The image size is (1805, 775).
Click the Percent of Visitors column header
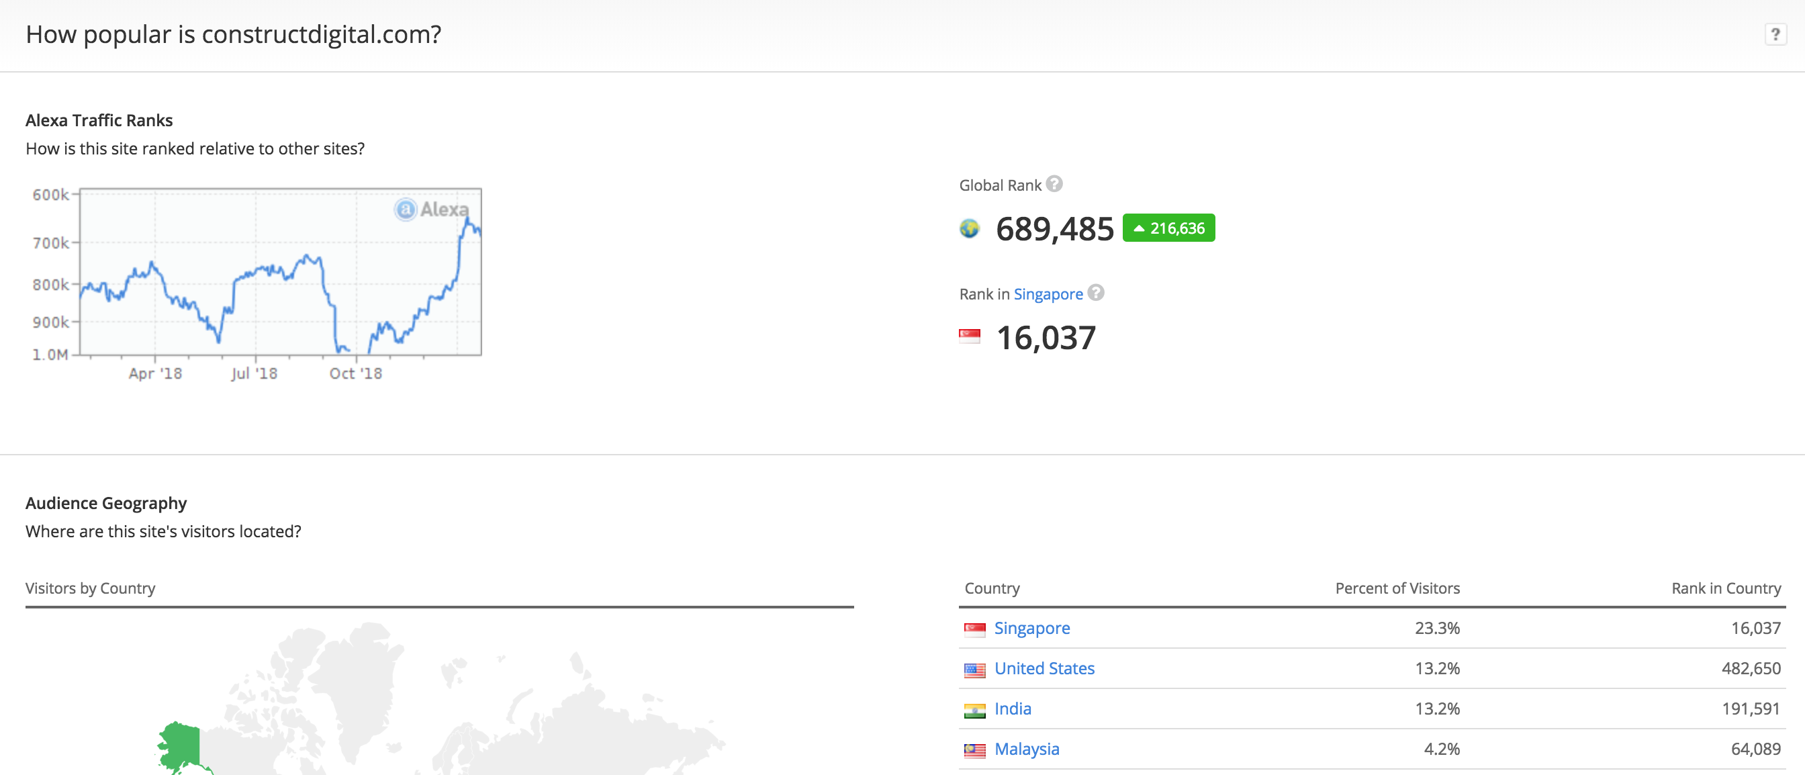1397,588
